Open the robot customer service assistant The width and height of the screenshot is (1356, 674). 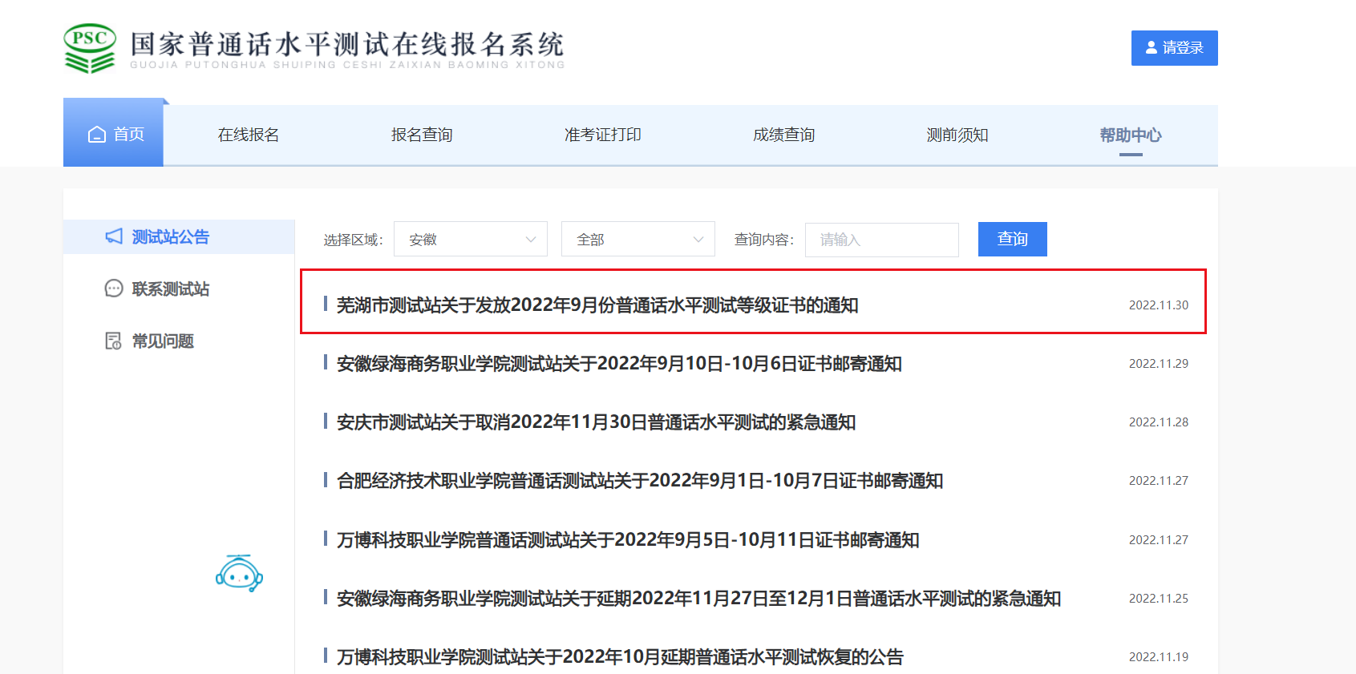click(239, 574)
